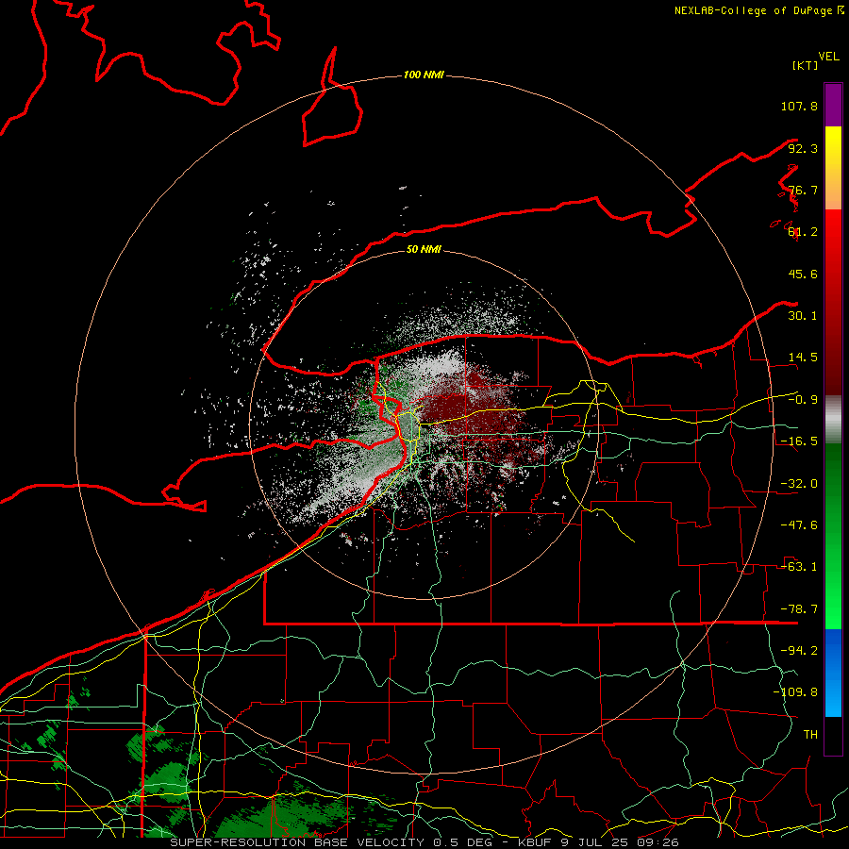Click the -47.6 legend value
This screenshot has width=849, height=849.
(799, 525)
